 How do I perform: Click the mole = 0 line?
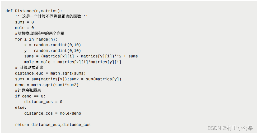pyautogui.click(x=24, y=28)
